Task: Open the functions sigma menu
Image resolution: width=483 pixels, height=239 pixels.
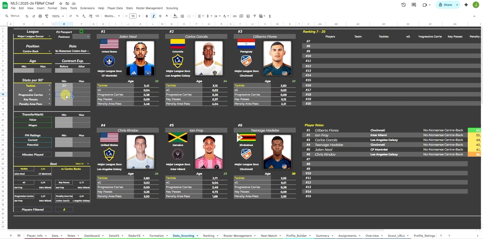Action: click(x=270, y=16)
